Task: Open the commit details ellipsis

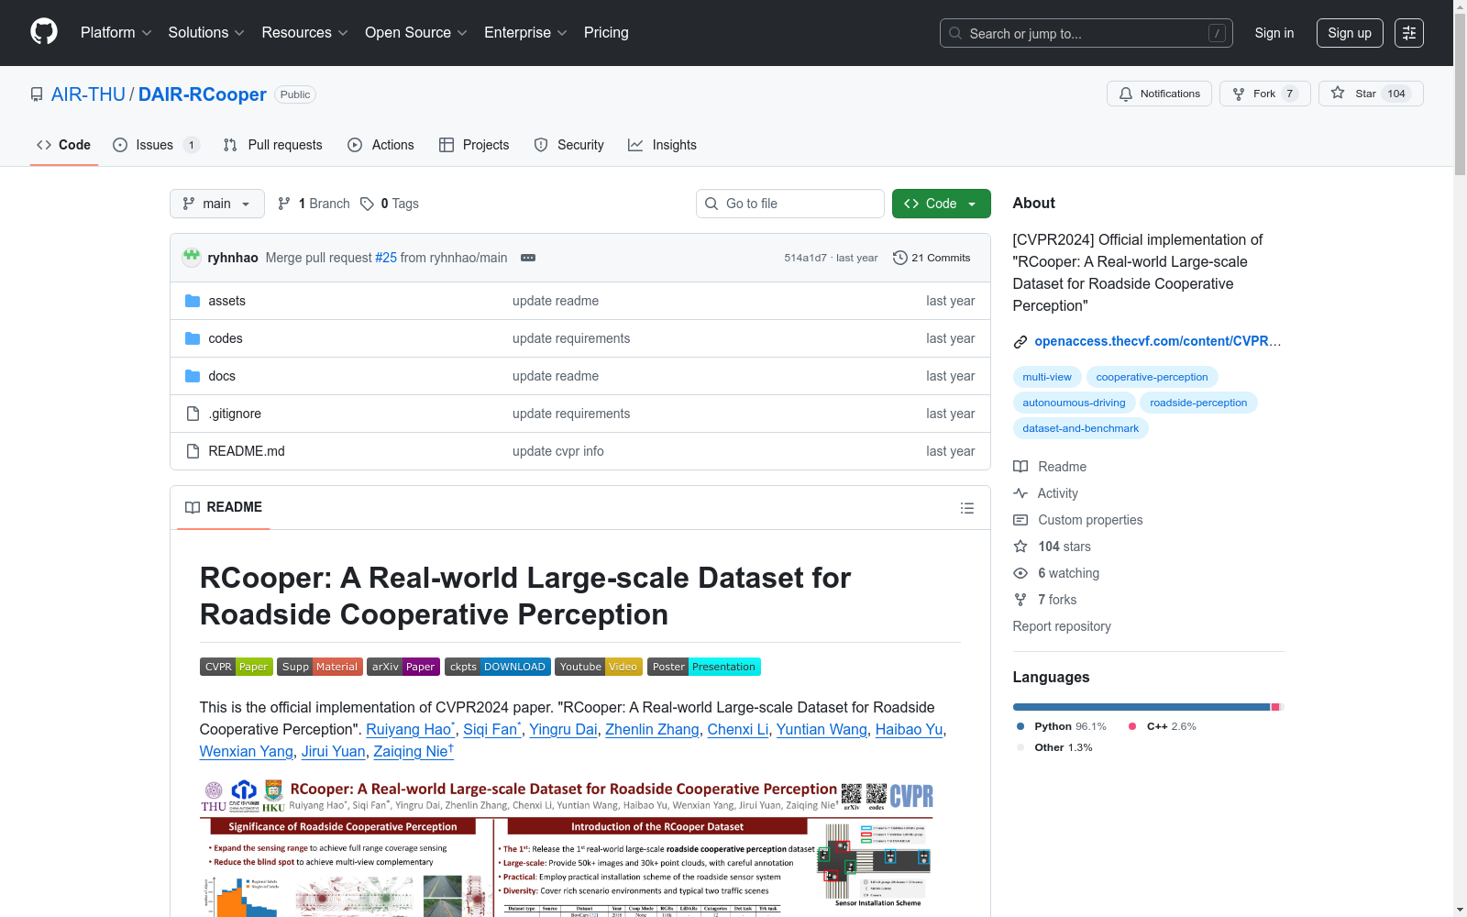Action: (x=528, y=258)
